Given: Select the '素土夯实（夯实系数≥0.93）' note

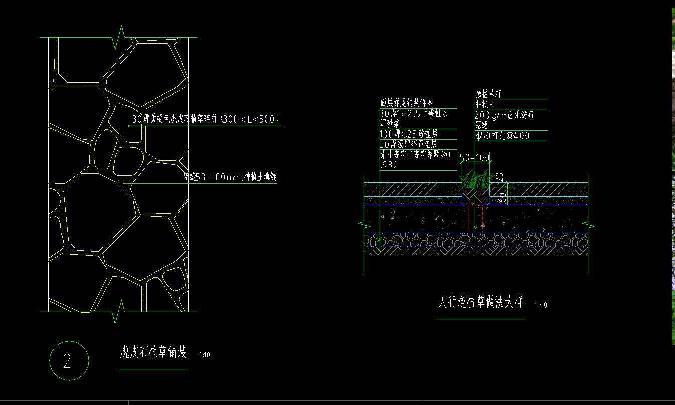Looking at the screenshot, I should (x=416, y=160).
